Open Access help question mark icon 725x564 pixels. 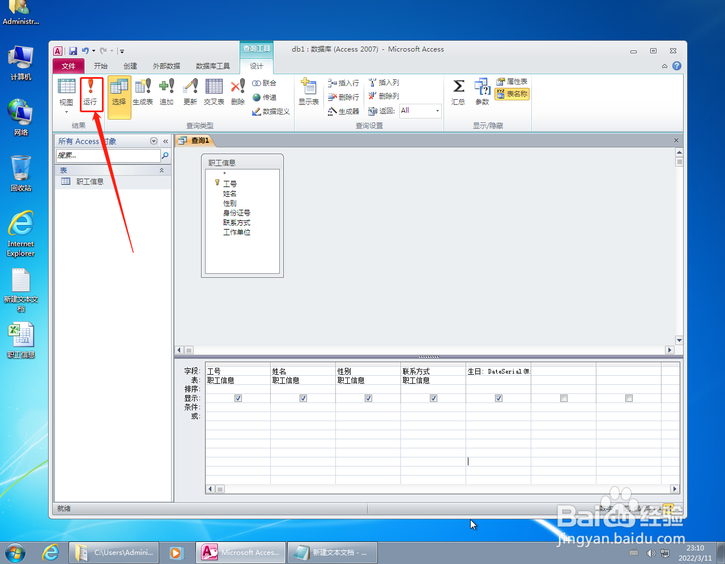click(677, 66)
